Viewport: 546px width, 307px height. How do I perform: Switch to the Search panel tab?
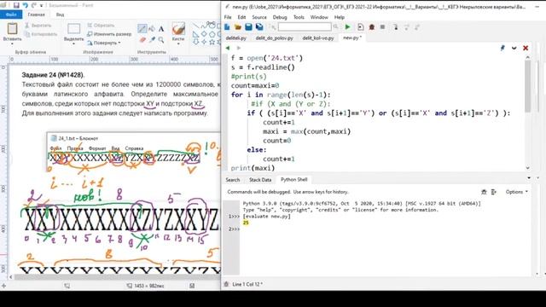[x=232, y=180]
